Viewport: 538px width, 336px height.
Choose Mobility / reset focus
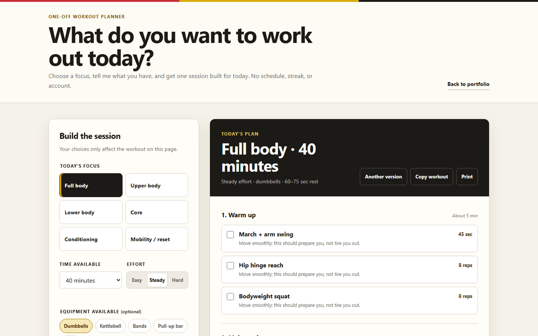click(157, 239)
